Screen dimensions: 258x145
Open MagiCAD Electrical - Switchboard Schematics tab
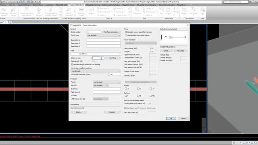pyautogui.click(x=103, y=5)
